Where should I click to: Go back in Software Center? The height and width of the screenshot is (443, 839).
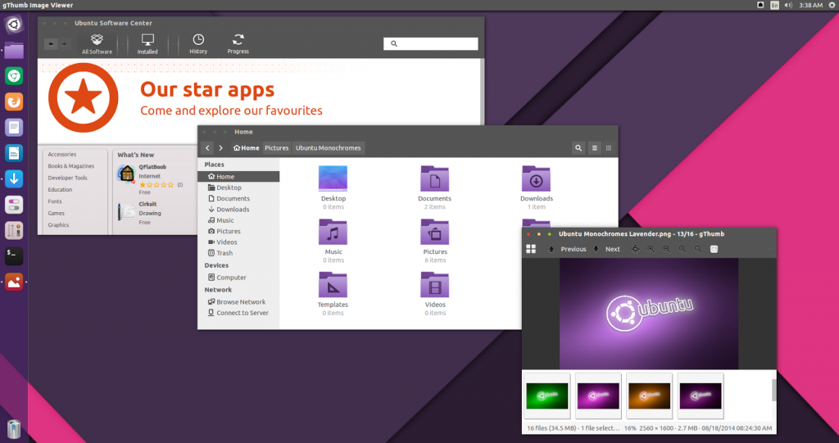pos(51,44)
